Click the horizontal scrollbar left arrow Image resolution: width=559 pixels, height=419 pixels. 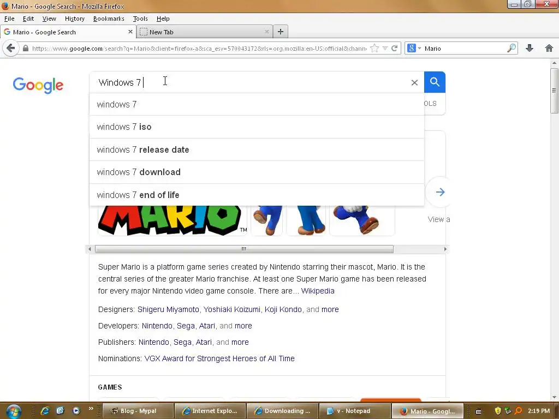click(x=90, y=249)
